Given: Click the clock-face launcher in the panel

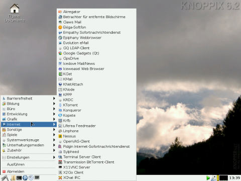Looking at the screenshot, I should [x=31, y=177].
